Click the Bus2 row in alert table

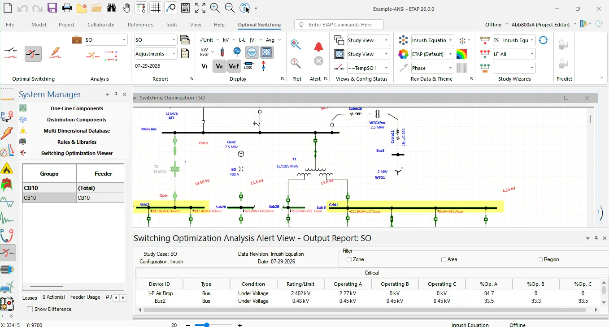[368, 301]
